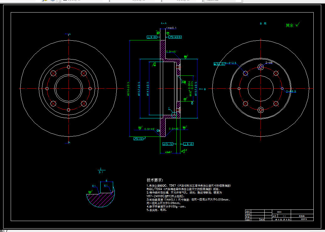The width and height of the screenshot is (325, 232).
Task: Select technical requirement line beginning '1.未注公差按QC'
Action: coord(189,186)
